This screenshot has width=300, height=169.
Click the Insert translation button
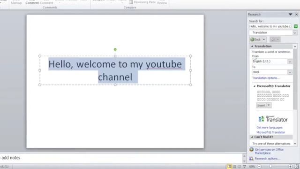point(262,105)
